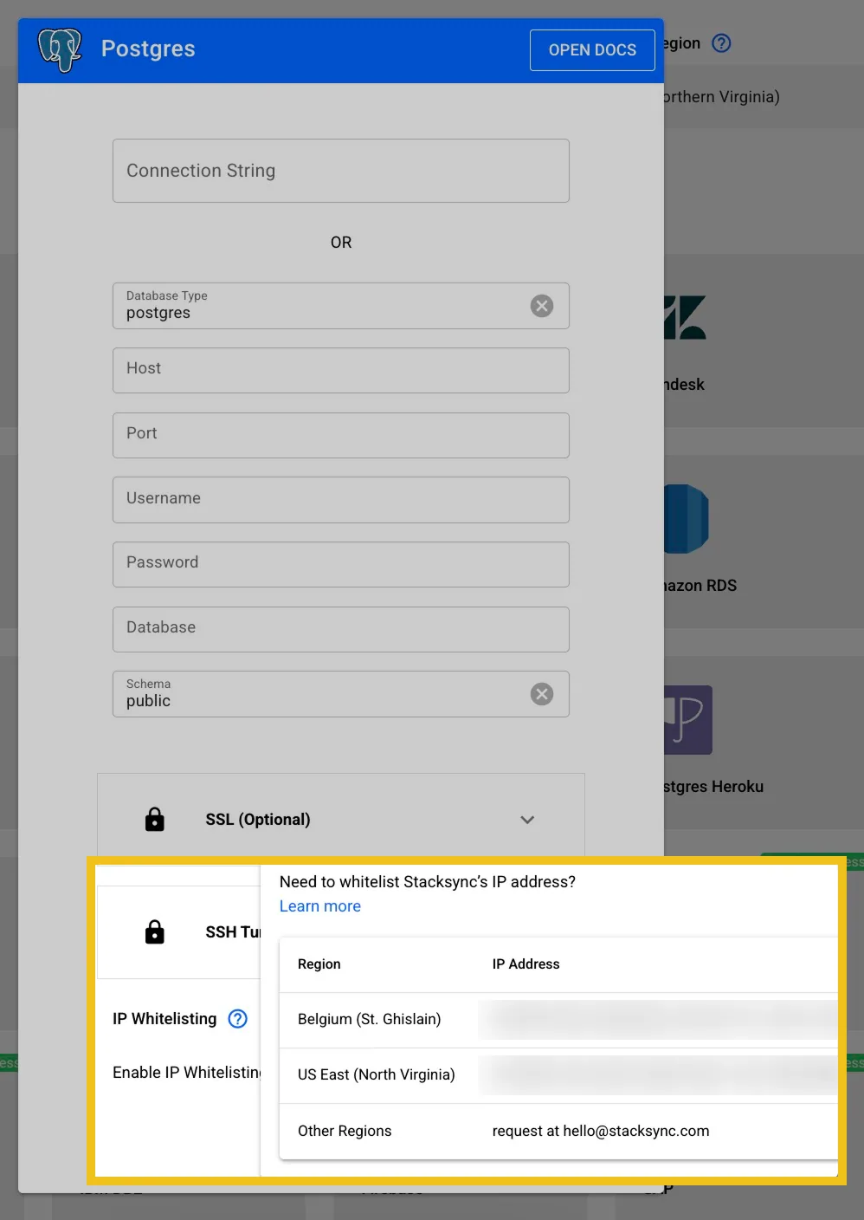Click the Database name field

(341, 629)
